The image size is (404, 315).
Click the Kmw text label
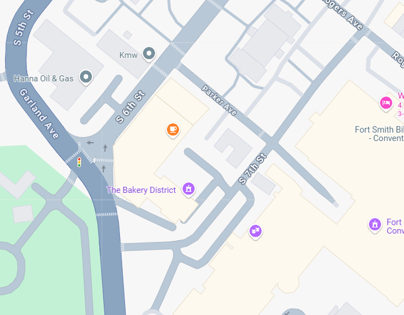pos(128,55)
